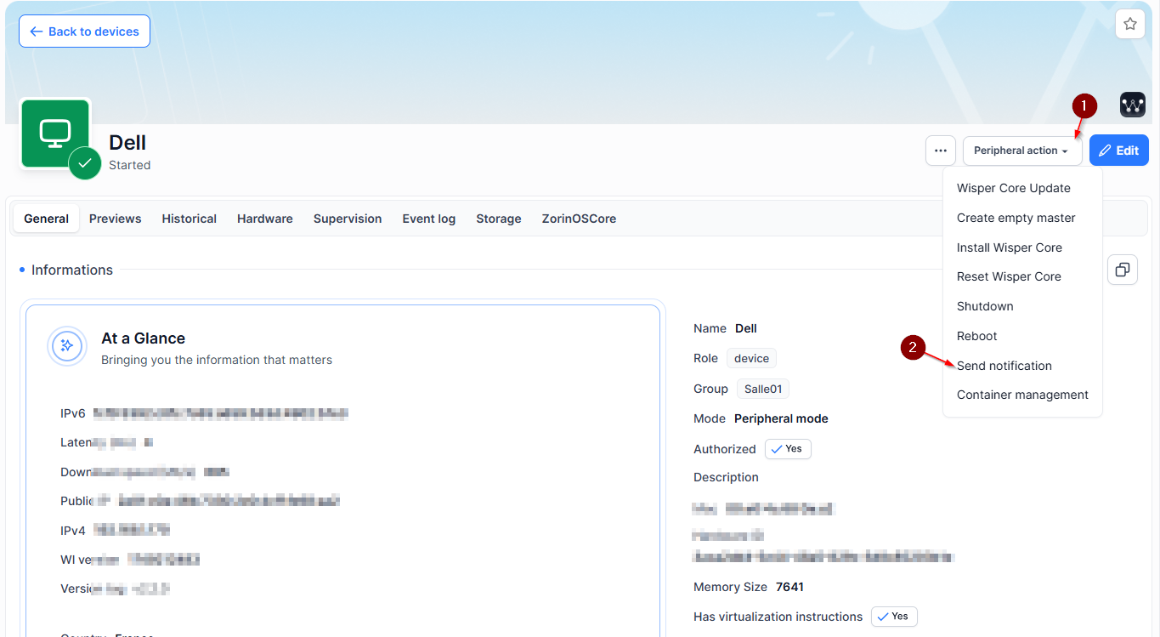Click the copy informations icon

click(1122, 270)
